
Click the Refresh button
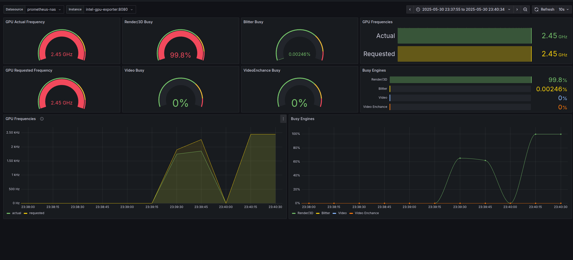[x=544, y=9]
